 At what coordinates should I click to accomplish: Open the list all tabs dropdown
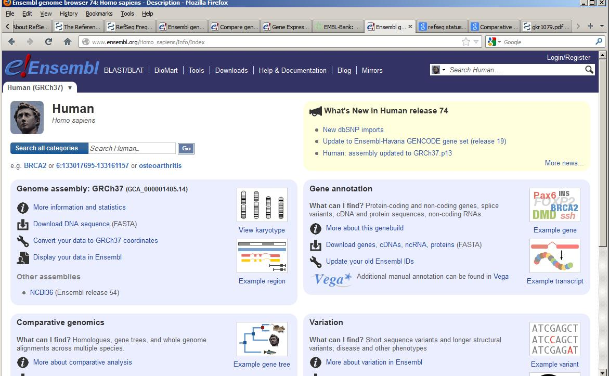click(602, 27)
